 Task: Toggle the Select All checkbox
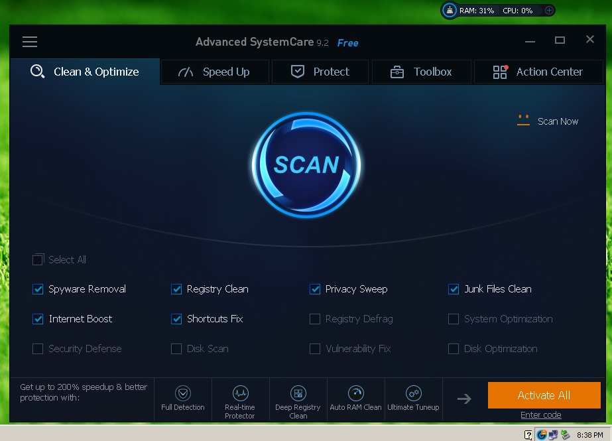click(38, 260)
